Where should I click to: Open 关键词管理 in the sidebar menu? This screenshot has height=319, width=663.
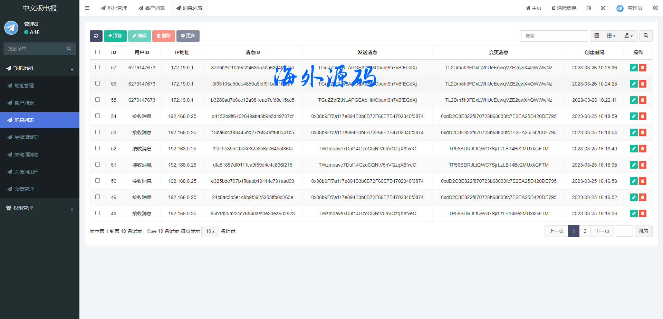click(27, 137)
